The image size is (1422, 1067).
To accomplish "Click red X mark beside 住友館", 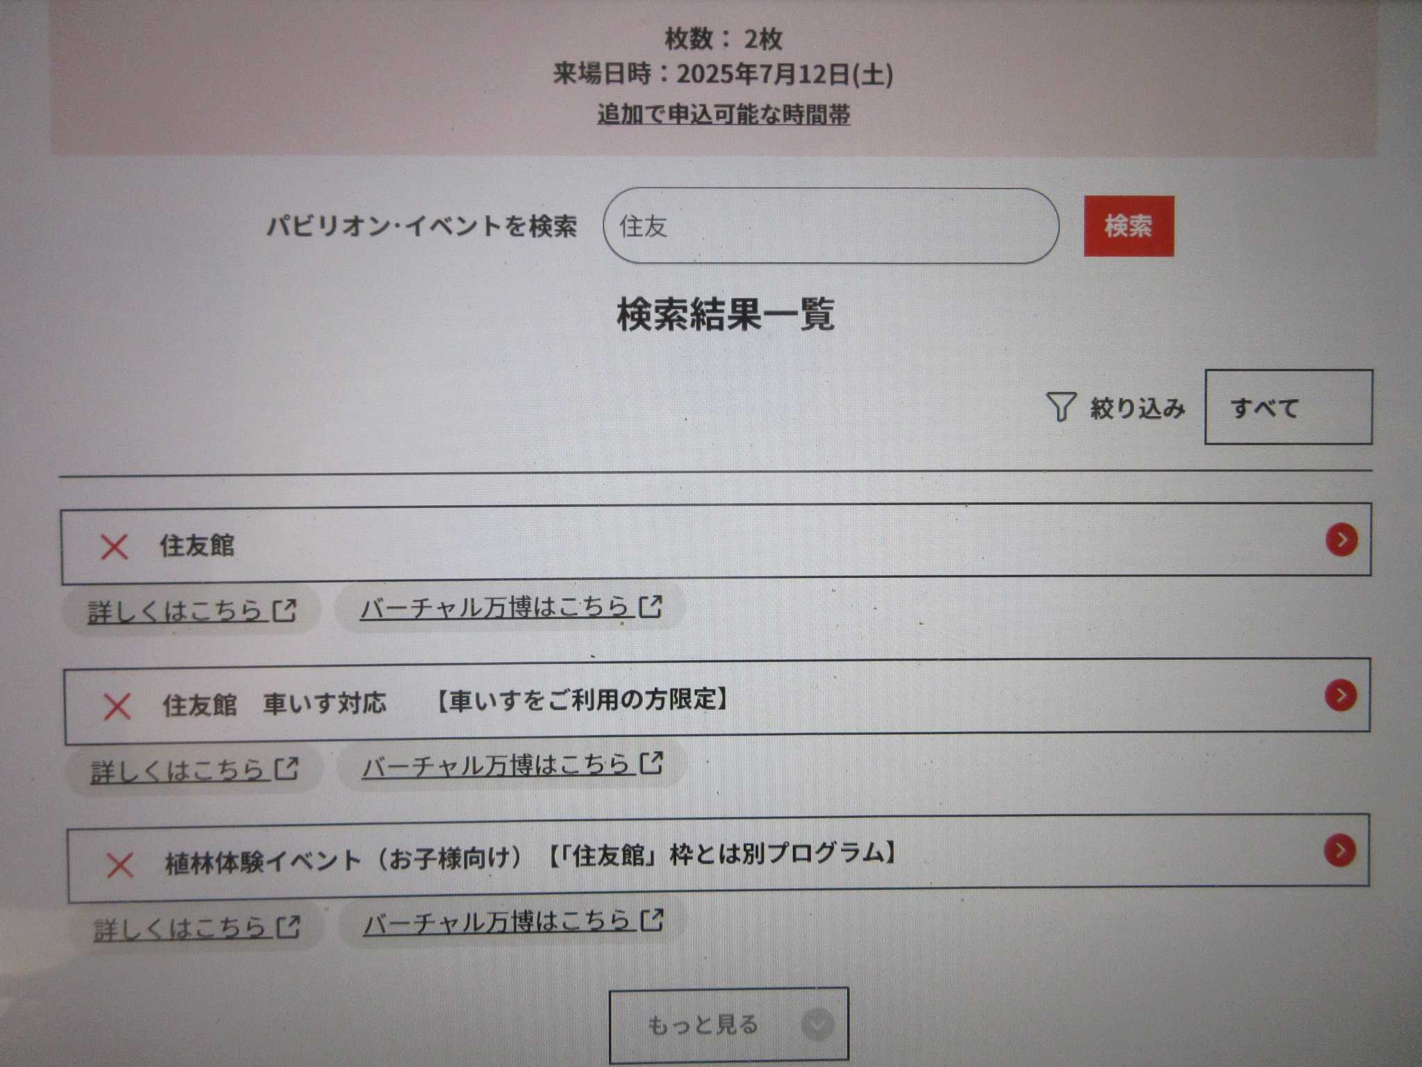I will [x=115, y=547].
